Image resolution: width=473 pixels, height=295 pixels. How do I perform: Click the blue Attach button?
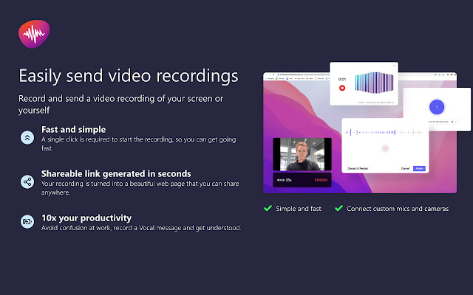coord(419,169)
